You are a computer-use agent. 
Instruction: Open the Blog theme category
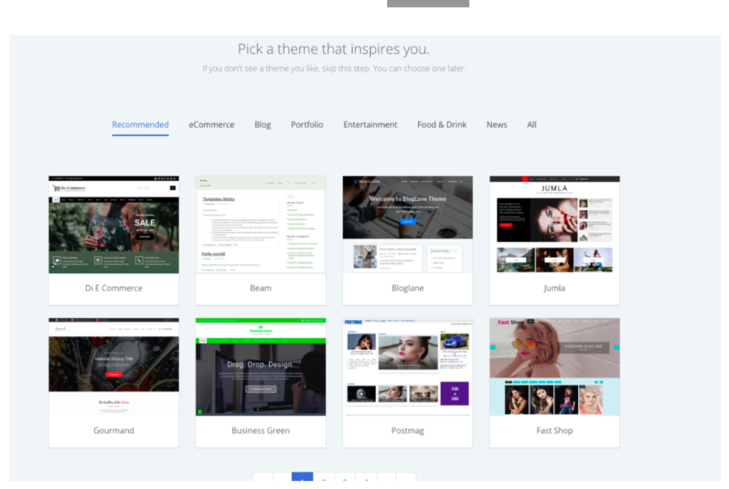tap(263, 125)
